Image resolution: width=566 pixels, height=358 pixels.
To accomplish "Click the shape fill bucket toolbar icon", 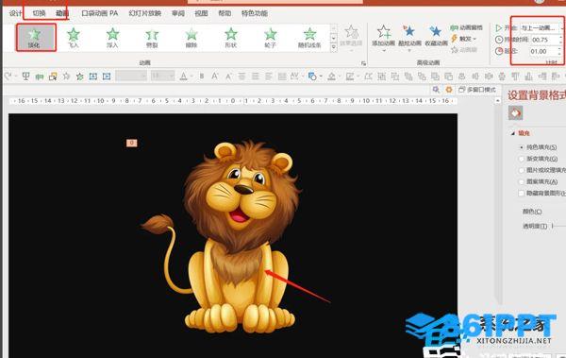I will coord(332,77).
